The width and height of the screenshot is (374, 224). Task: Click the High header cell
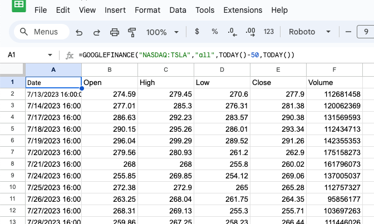pyautogui.click(x=166, y=82)
